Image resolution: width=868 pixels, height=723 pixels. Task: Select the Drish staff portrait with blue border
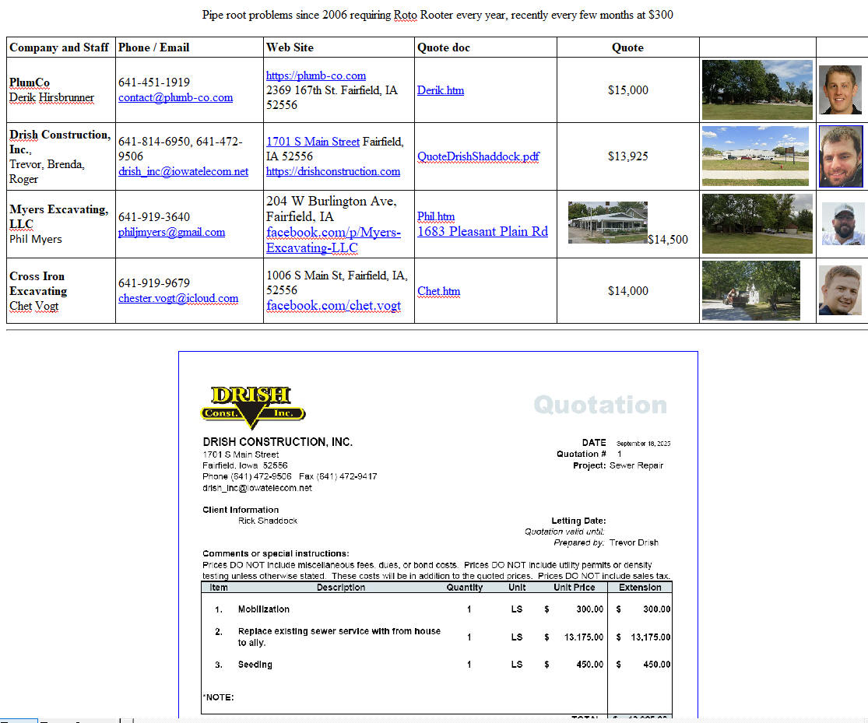pyautogui.click(x=841, y=156)
